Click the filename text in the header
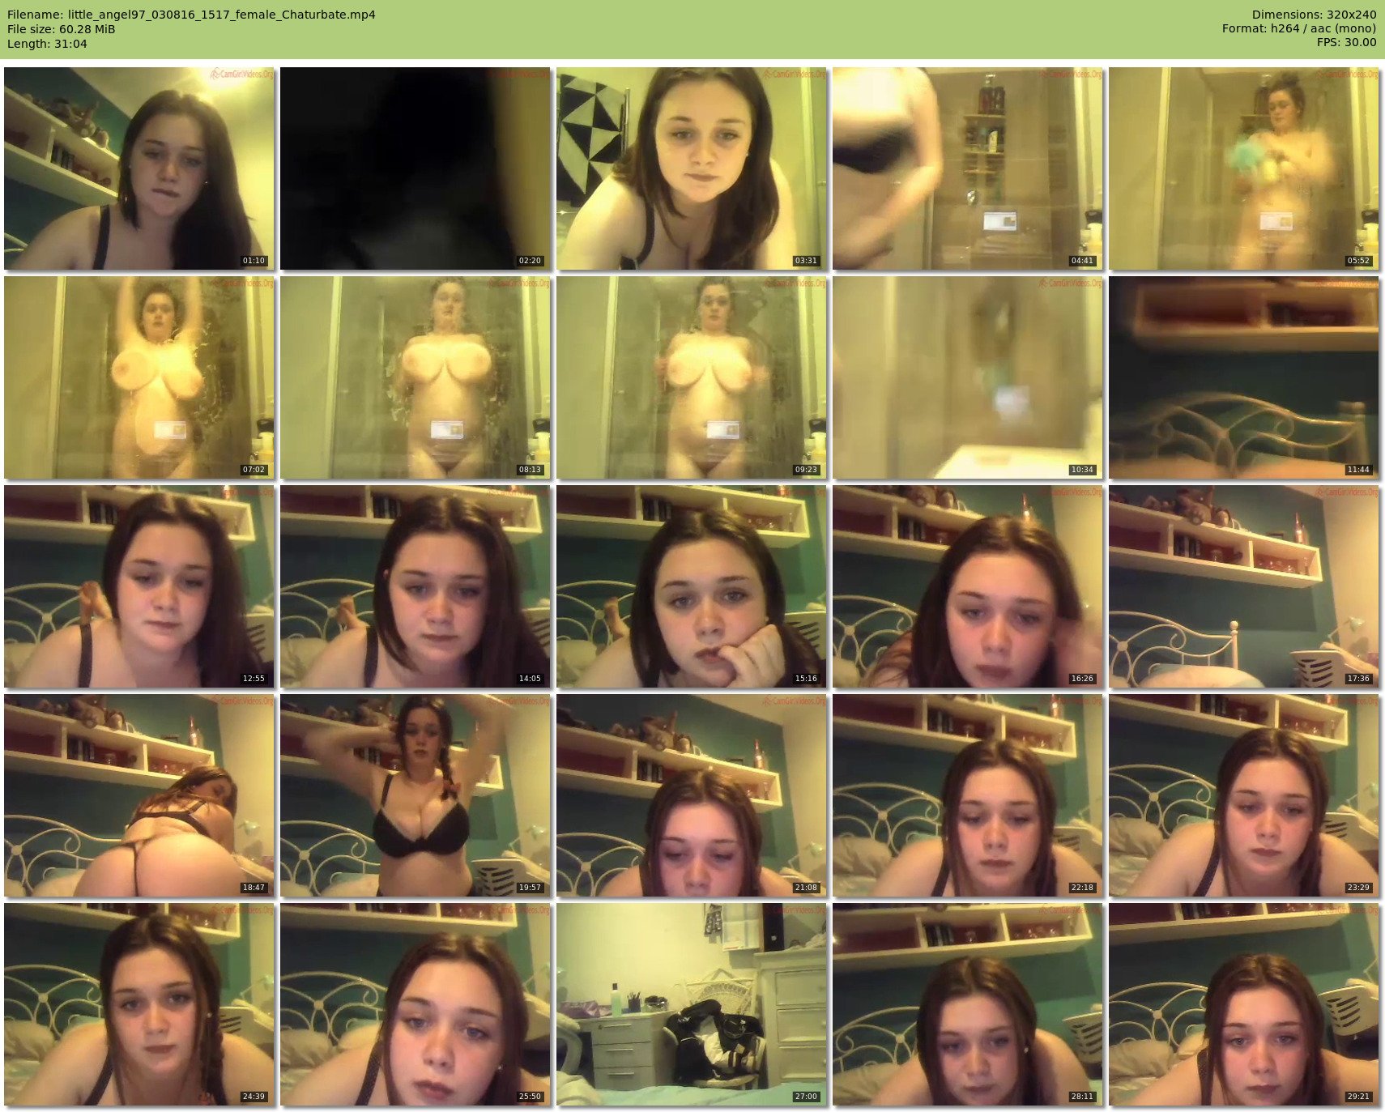The image size is (1385, 1112). point(191,15)
